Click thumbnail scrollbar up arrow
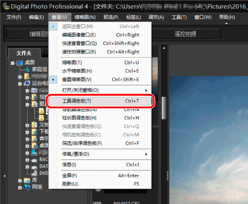This screenshot has width=248, height=204. (164, 48)
